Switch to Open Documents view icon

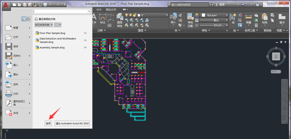[x=28, y=19]
